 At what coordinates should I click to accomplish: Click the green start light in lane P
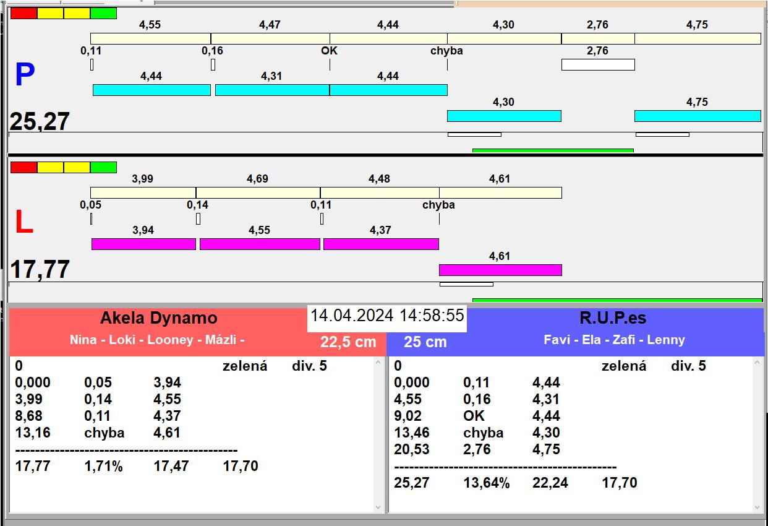coord(103,13)
